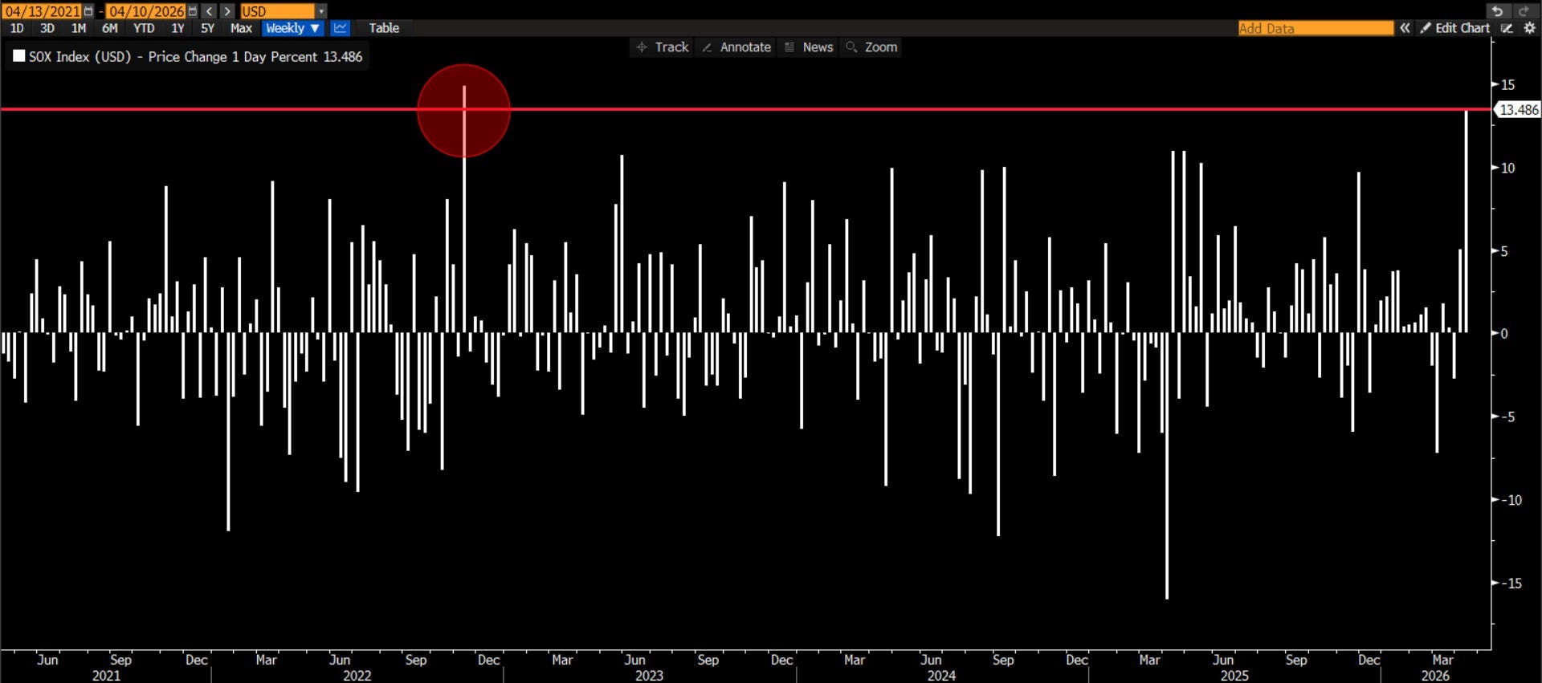Open chart settings gear icon
1542x683 pixels.
coord(1529,28)
